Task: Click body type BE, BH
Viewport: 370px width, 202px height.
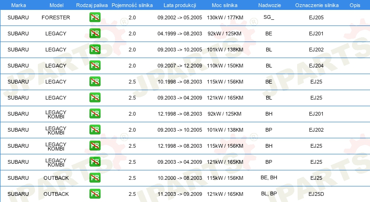Action: pos(269,177)
